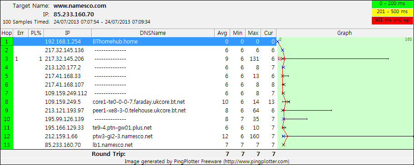Click the Cur column header
The height and width of the screenshot is (165, 414).
(269, 33)
